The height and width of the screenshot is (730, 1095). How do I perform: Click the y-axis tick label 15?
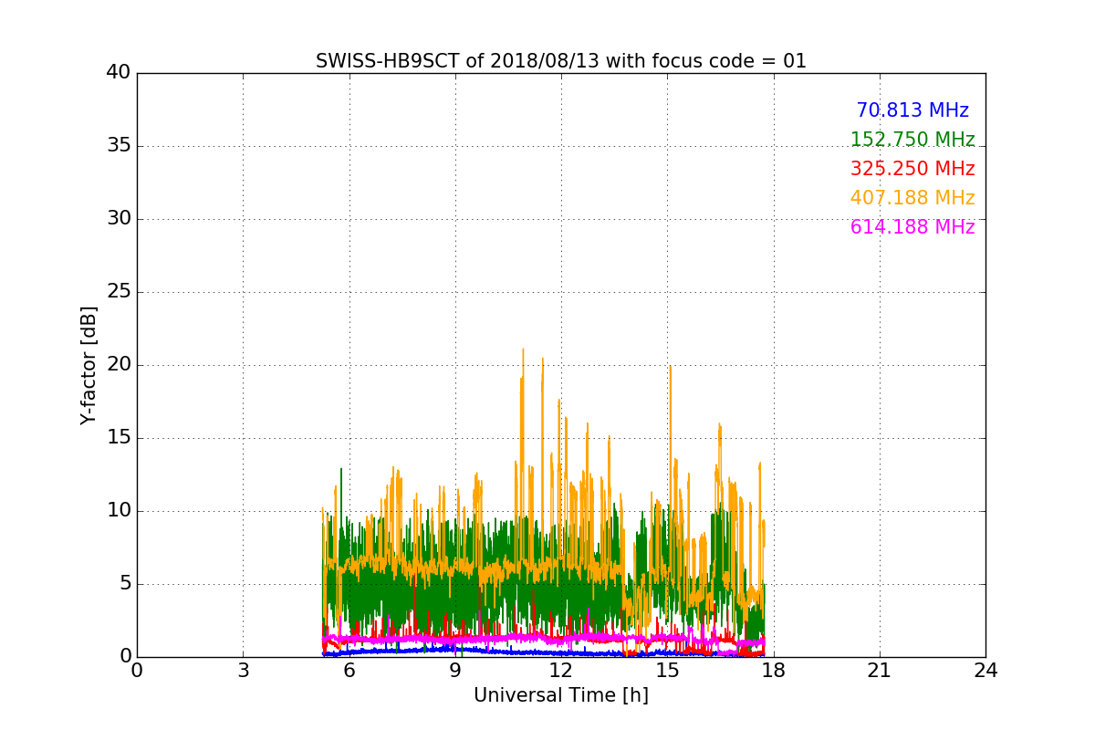(x=119, y=438)
